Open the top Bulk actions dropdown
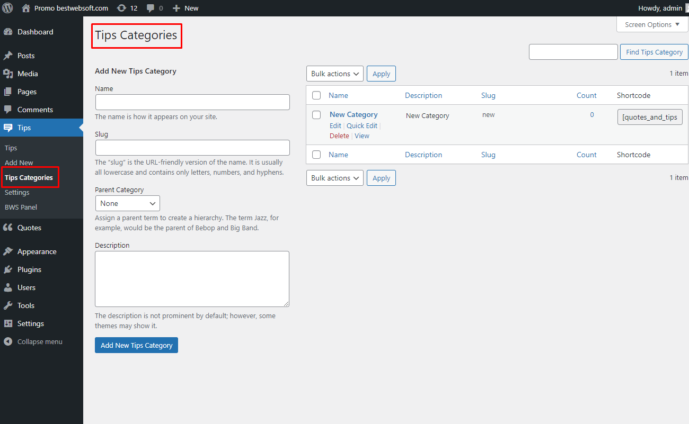Image resolution: width=689 pixels, height=424 pixels. (335, 74)
